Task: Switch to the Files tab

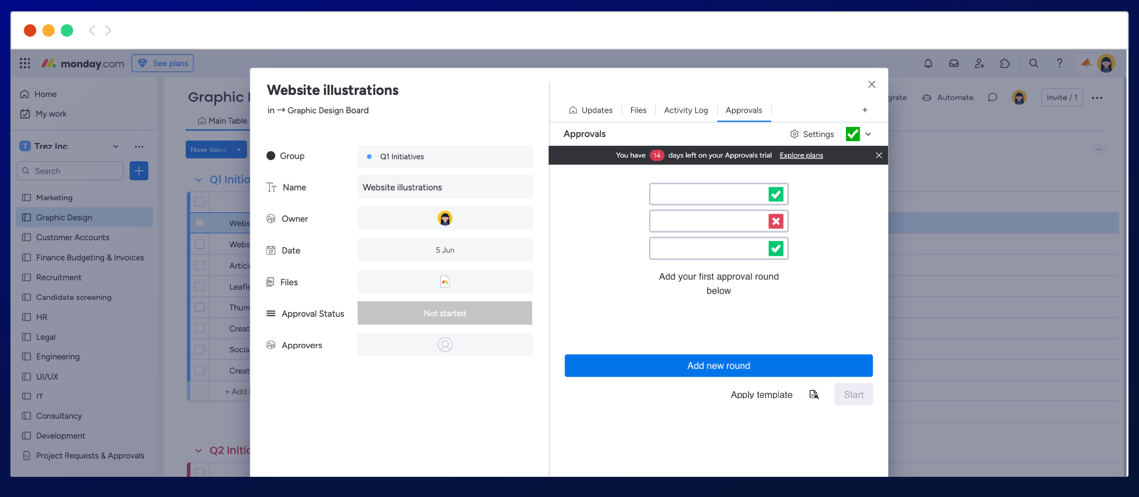Action: click(638, 110)
